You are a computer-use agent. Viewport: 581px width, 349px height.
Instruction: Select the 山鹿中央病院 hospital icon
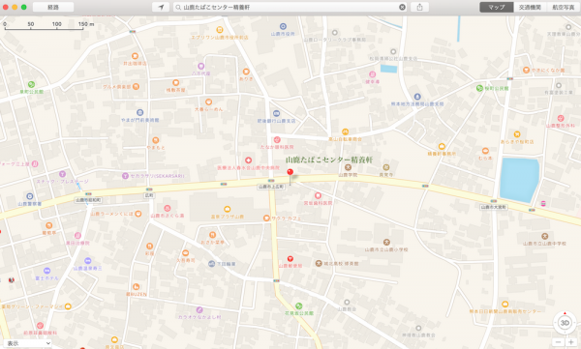(248, 160)
